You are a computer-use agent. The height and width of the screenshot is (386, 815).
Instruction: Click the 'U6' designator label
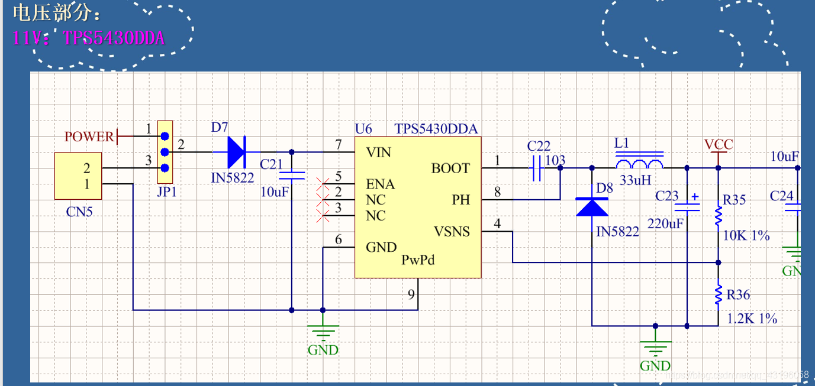tap(363, 128)
